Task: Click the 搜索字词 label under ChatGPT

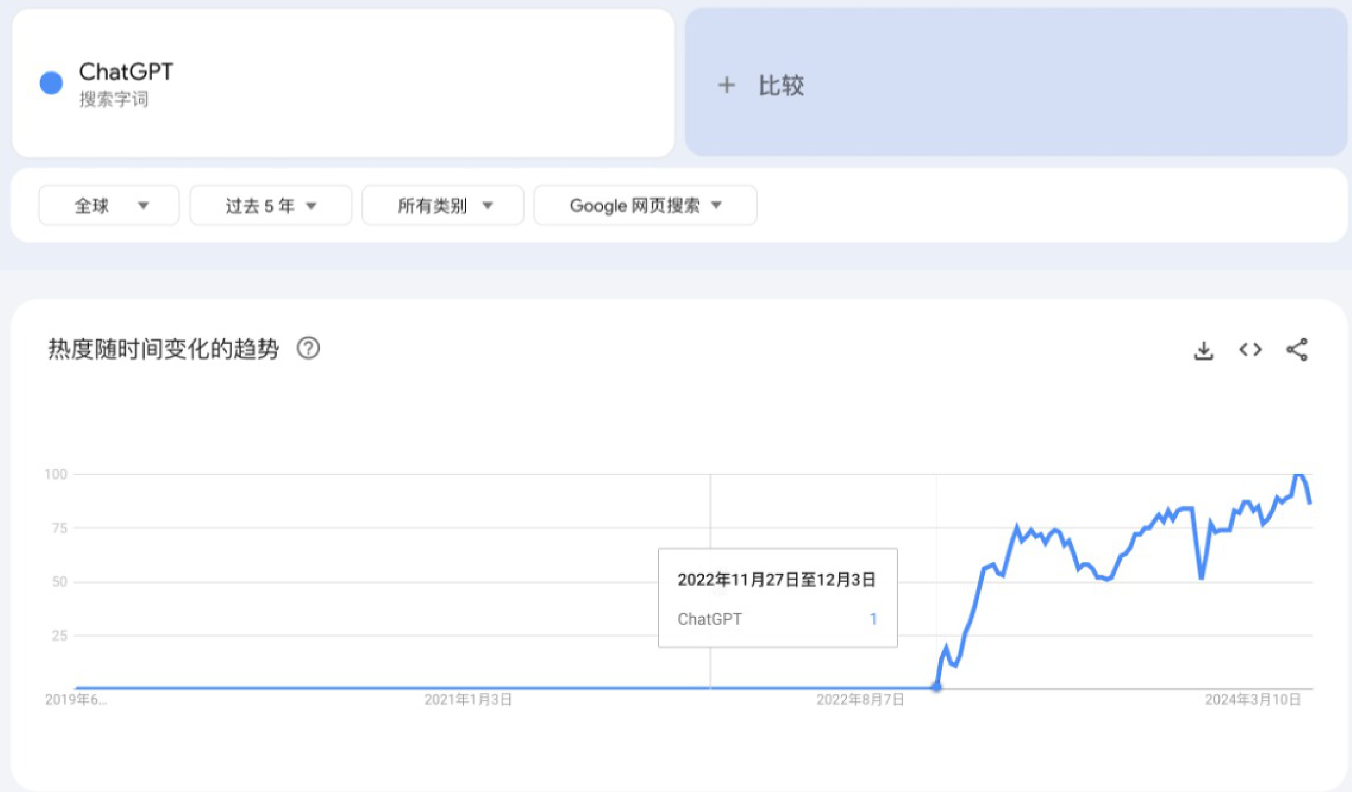Action: 114,100
